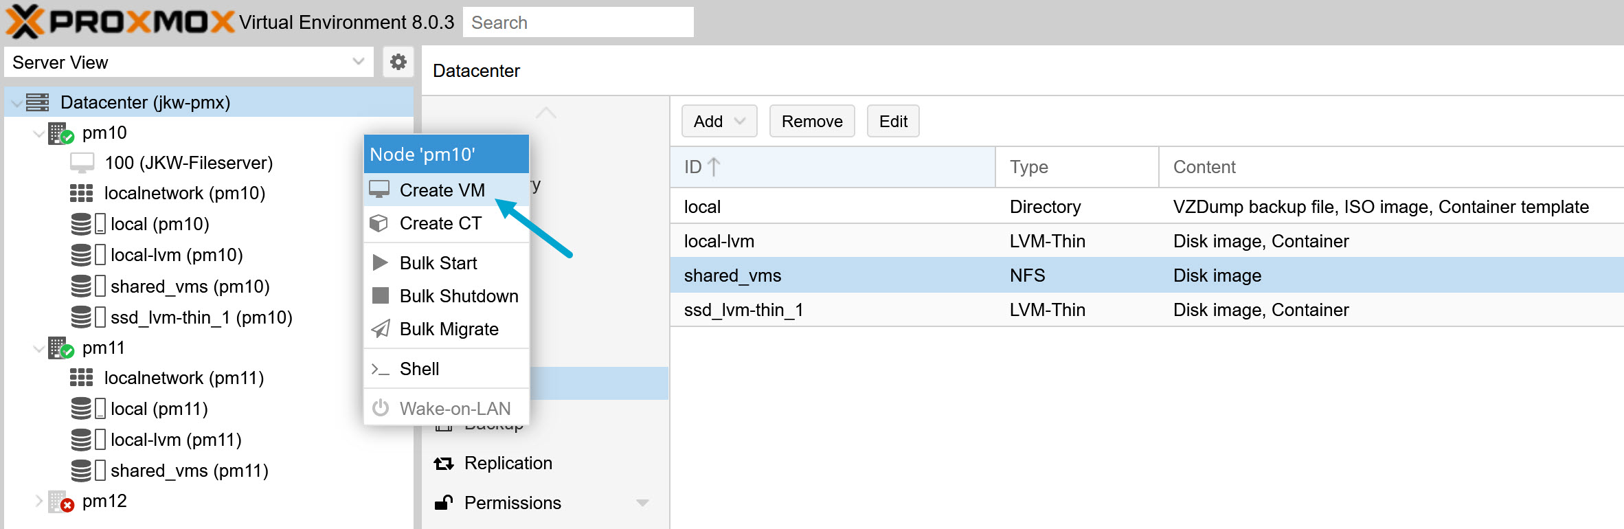The image size is (1624, 529).
Task: Expand the Permissions submenu arrow
Action: point(642,503)
